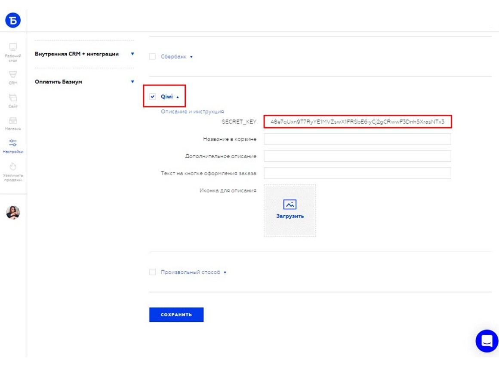The height and width of the screenshot is (367, 499).
Task: Open the user profile avatar
Action: click(x=13, y=212)
